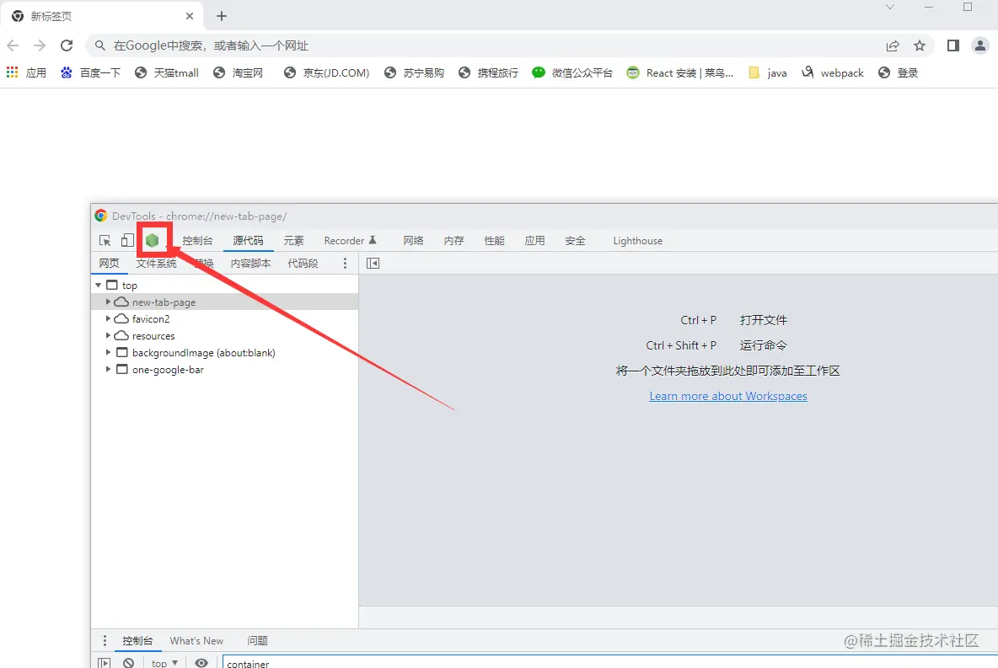Switch to the 控制台 panel tab
Image resolution: width=998 pixels, height=668 pixels.
(197, 240)
